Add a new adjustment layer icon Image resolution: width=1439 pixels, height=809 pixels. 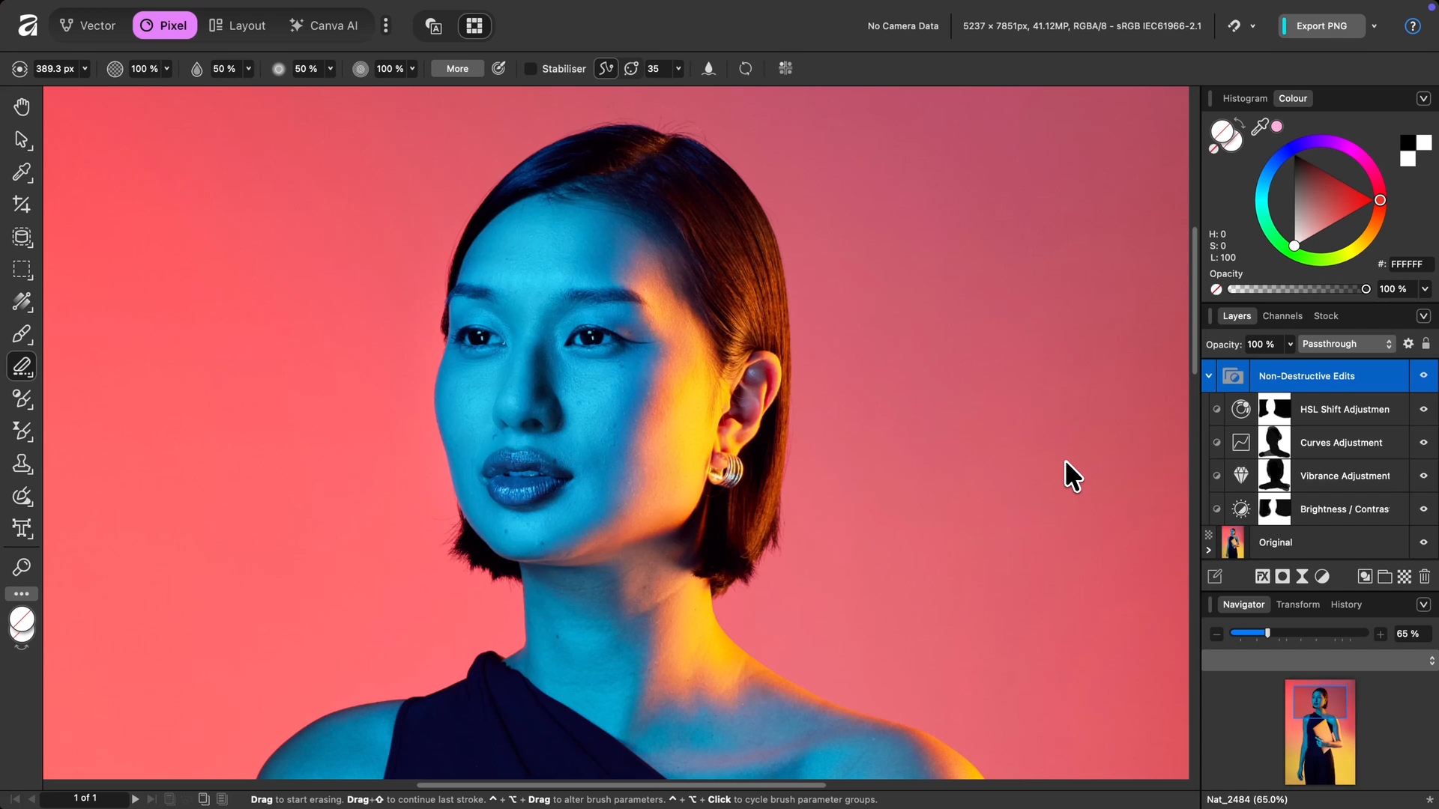(x=1323, y=576)
